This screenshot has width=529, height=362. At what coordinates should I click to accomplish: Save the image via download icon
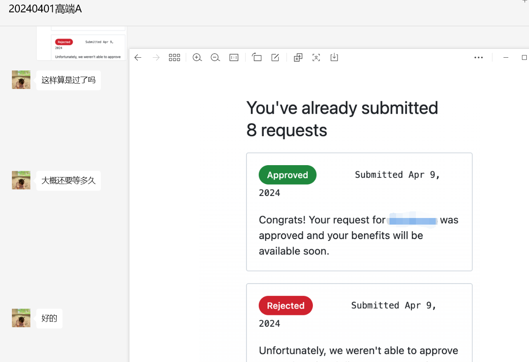pos(334,58)
